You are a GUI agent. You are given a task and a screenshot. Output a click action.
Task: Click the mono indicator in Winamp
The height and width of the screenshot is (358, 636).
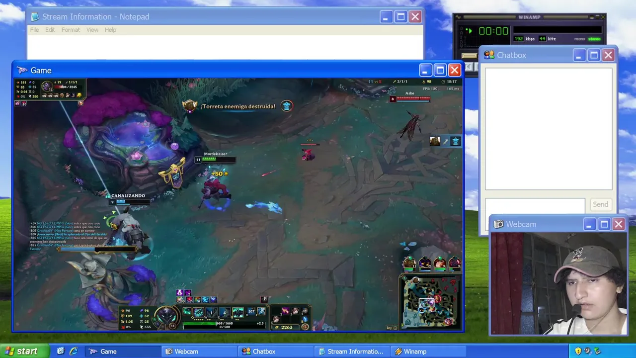click(579, 39)
